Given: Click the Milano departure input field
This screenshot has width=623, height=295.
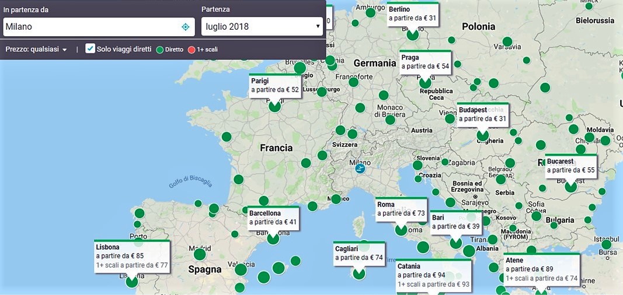Looking at the screenshot, I should point(91,27).
